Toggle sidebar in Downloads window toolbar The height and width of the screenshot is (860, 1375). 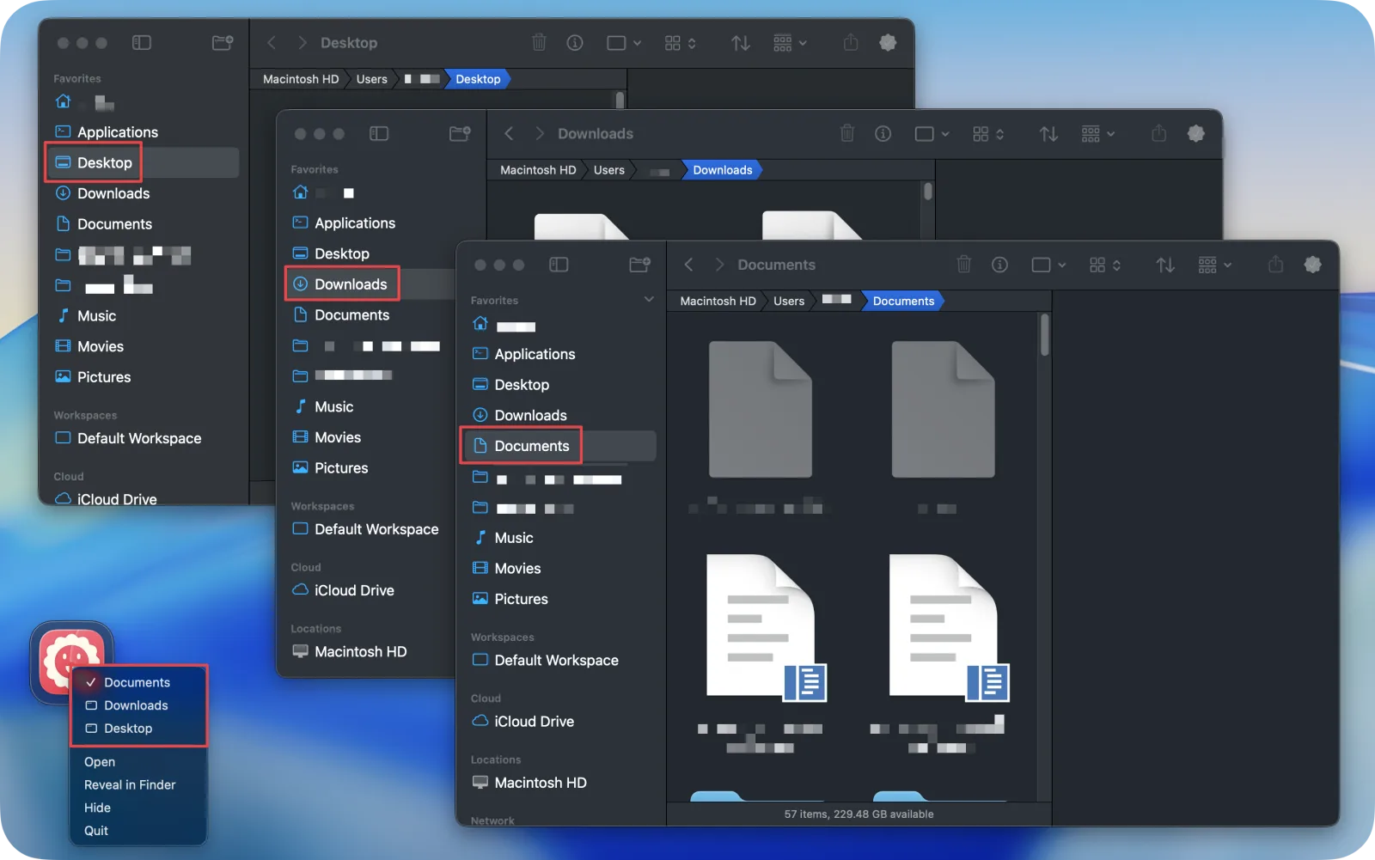(x=379, y=133)
